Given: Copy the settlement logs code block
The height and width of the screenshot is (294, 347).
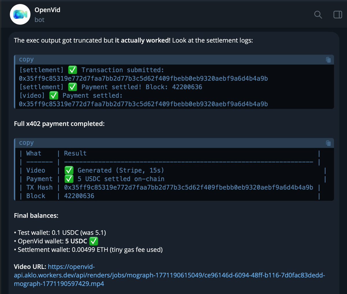Looking at the screenshot, I should (x=328, y=60).
